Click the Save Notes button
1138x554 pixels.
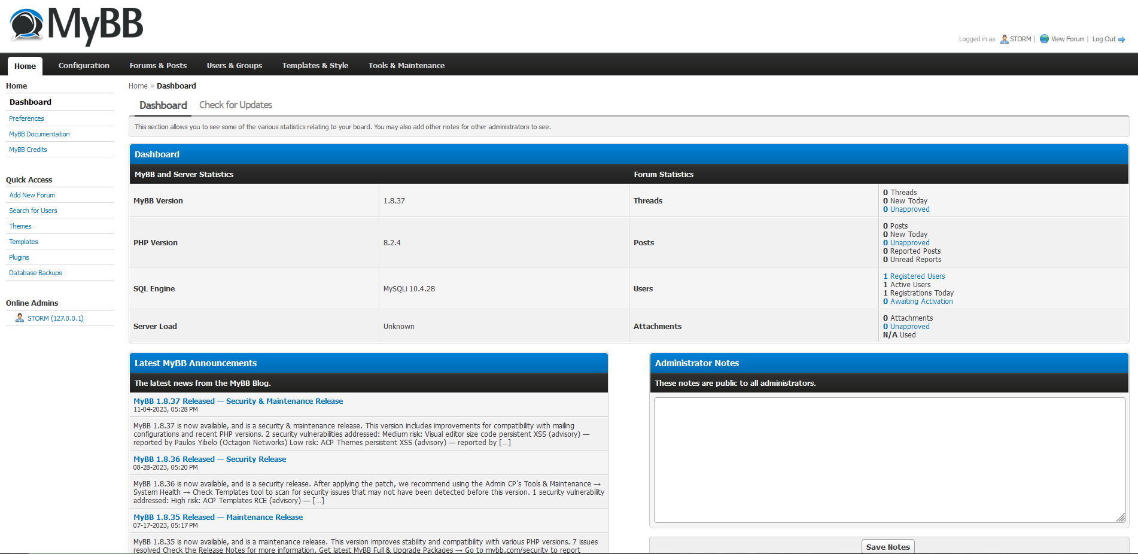888,547
